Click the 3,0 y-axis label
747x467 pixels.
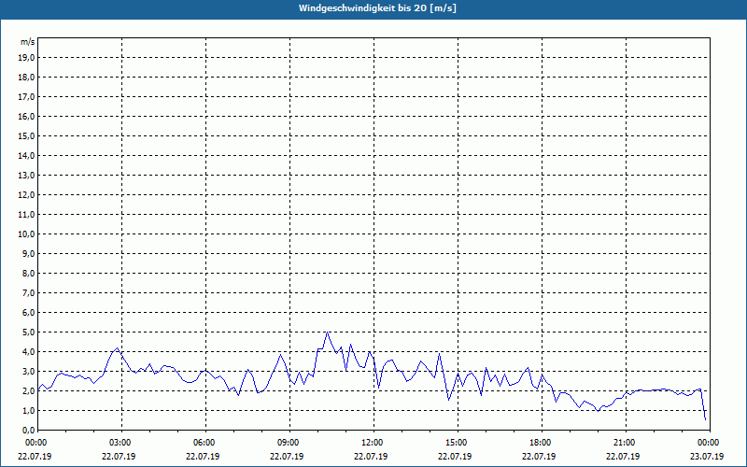coord(28,371)
